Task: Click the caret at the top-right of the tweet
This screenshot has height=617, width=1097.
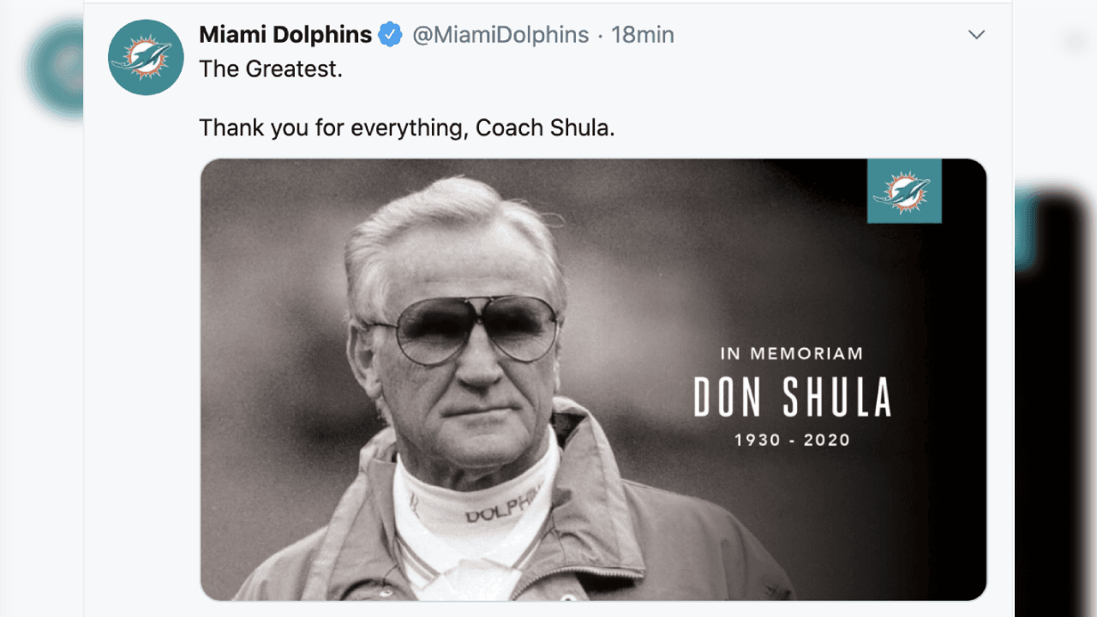Action: (x=976, y=34)
